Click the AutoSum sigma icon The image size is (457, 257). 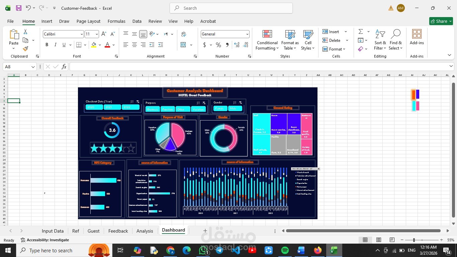pos(361,31)
